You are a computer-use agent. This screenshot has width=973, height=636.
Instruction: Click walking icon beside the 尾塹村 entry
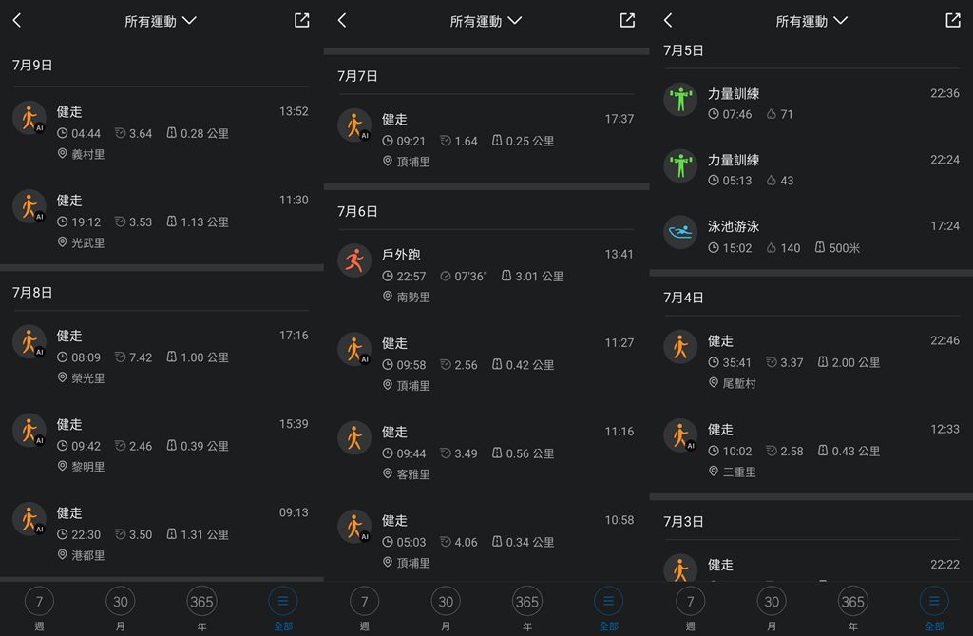click(679, 347)
